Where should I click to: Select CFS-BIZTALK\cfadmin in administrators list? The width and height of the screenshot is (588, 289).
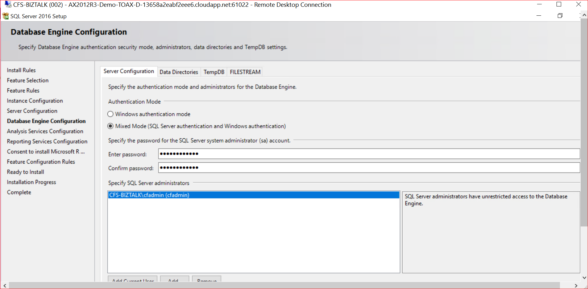click(x=149, y=195)
